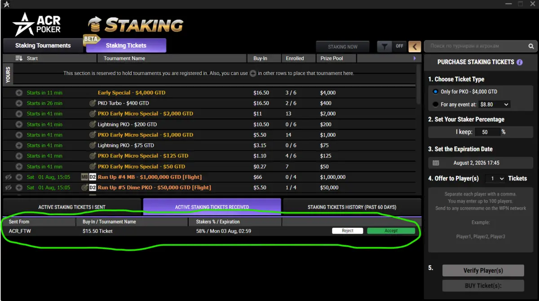
Task: Sort by Enrolled column header
Action: pyautogui.click(x=299, y=58)
